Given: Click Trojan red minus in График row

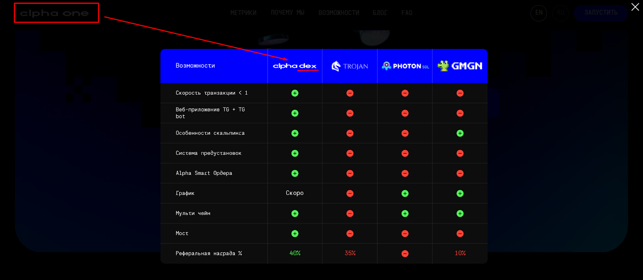Looking at the screenshot, I should click(350, 193).
